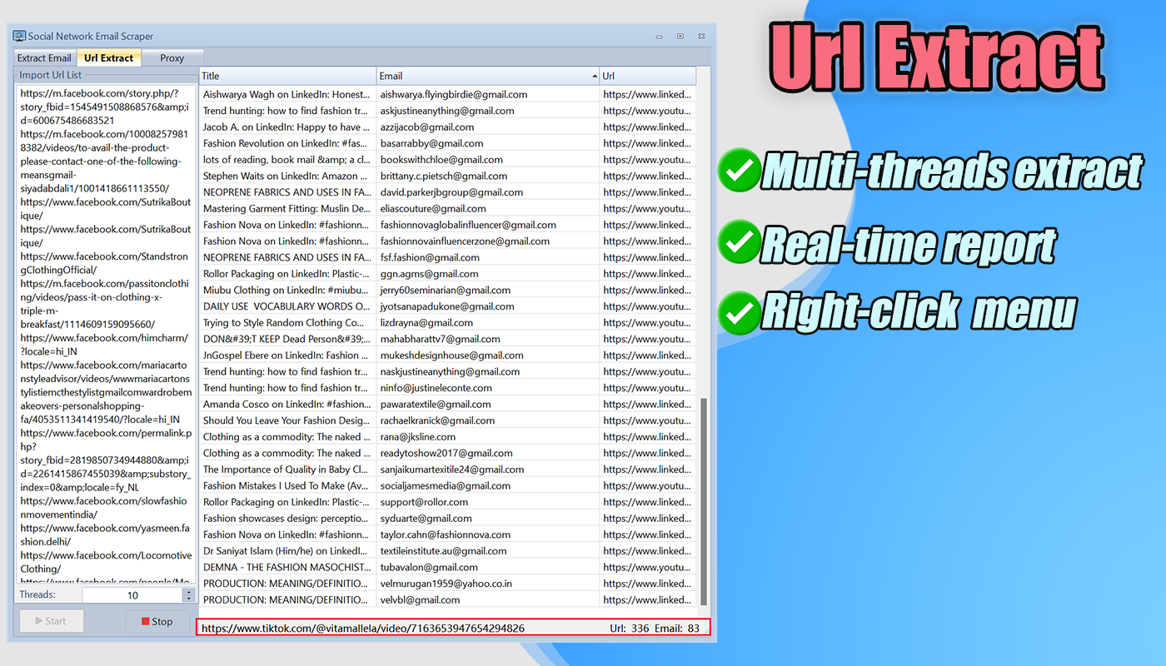Click the green checkmark beside Real-time report
Screen dimensions: 1166x666
[738, 241]
